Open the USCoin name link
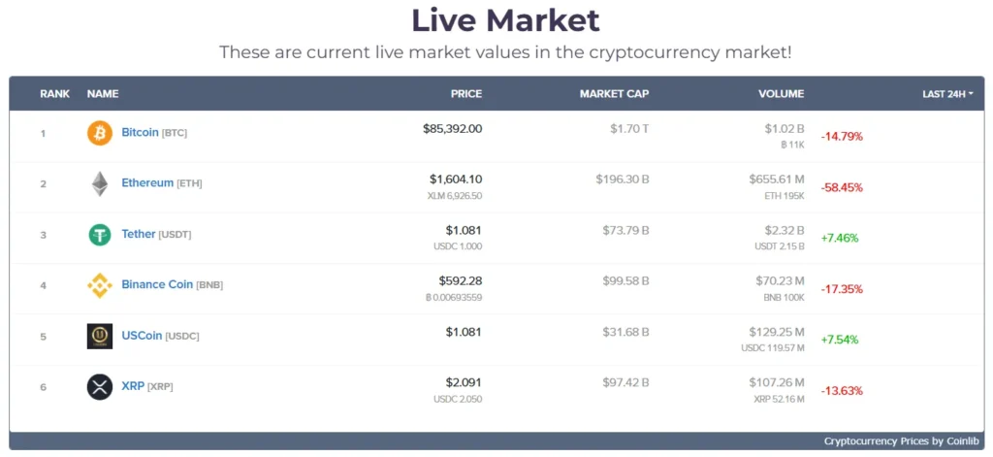 (x=142, y=335)
